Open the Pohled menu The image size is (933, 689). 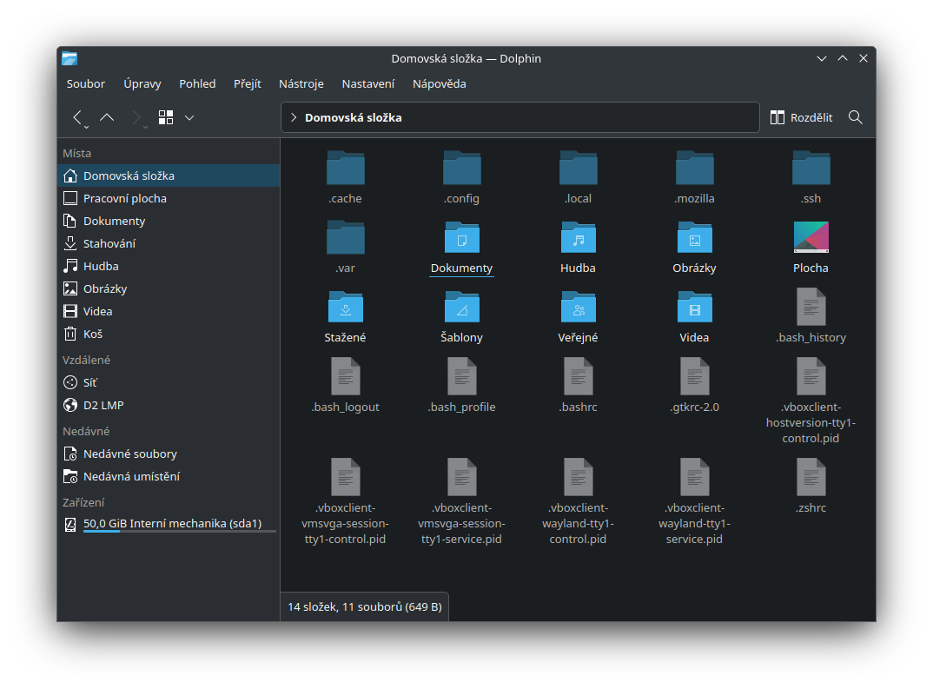pyautogui.click(x=197, y=84)
